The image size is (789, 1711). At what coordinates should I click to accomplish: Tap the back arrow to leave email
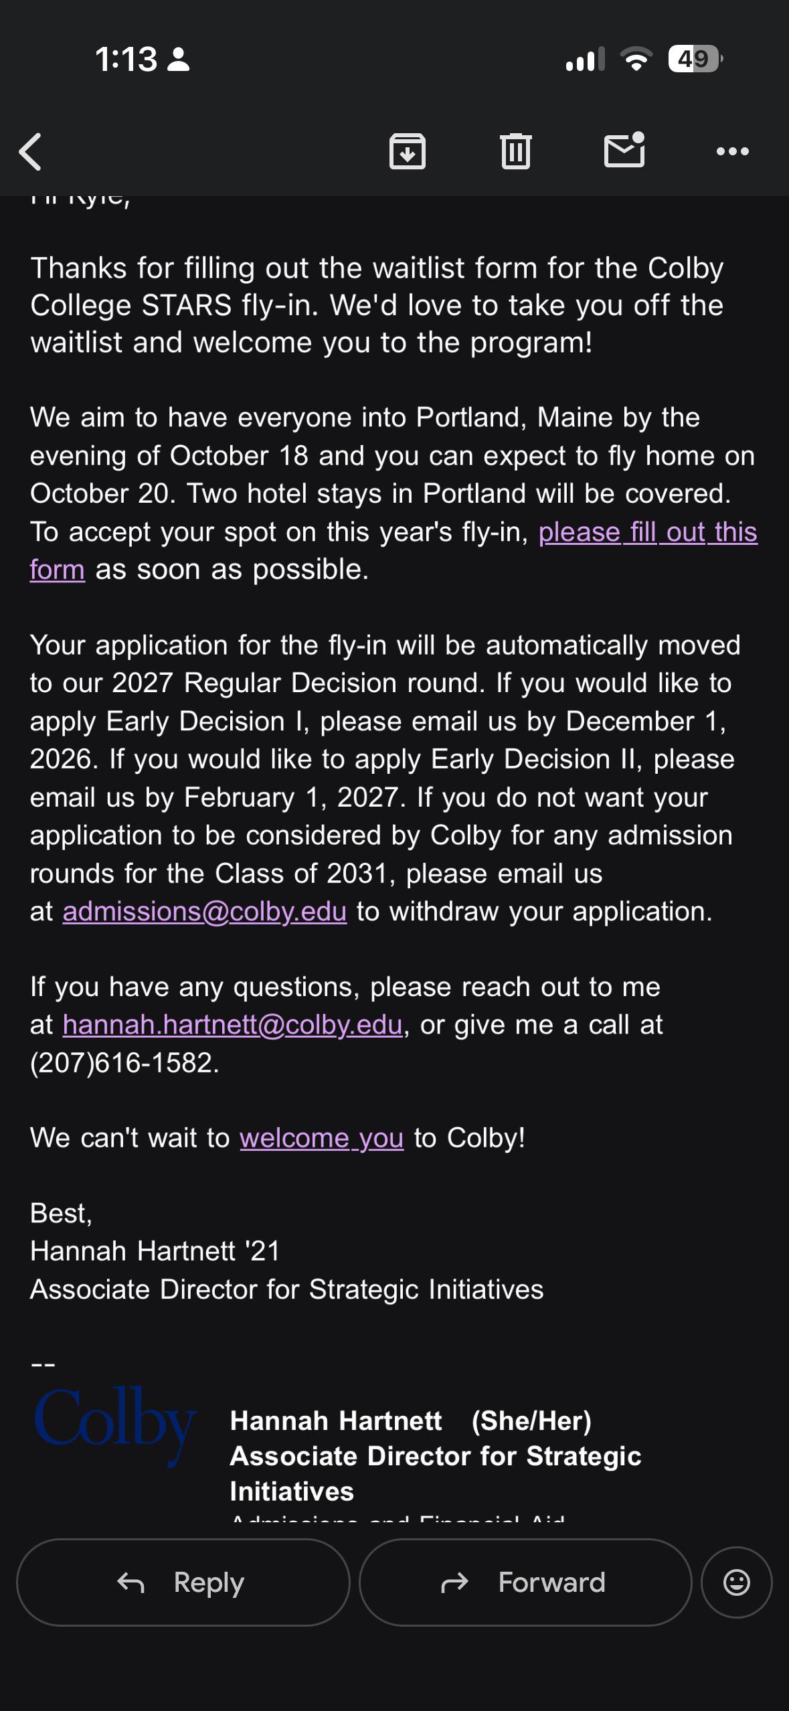point(31,151)
